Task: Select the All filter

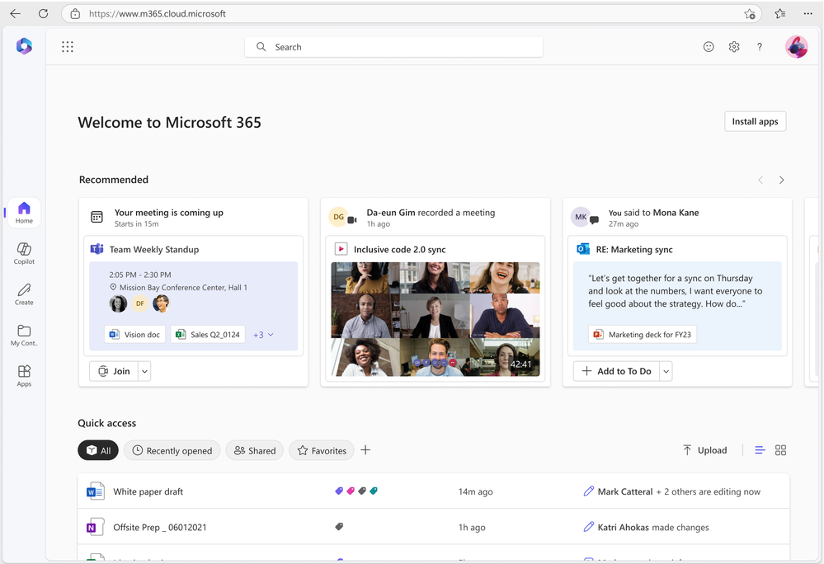Action: click(98, 450)
